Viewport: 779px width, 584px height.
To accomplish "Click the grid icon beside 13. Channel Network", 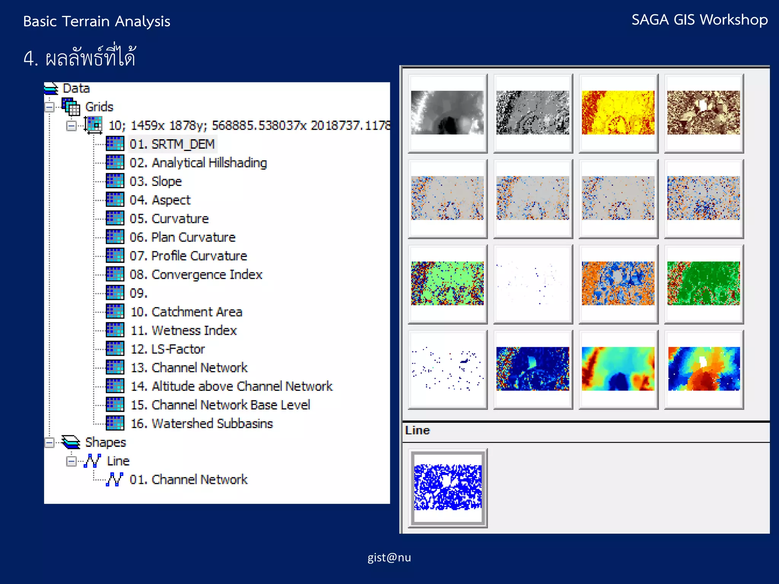I will click(x=115, y=367).
